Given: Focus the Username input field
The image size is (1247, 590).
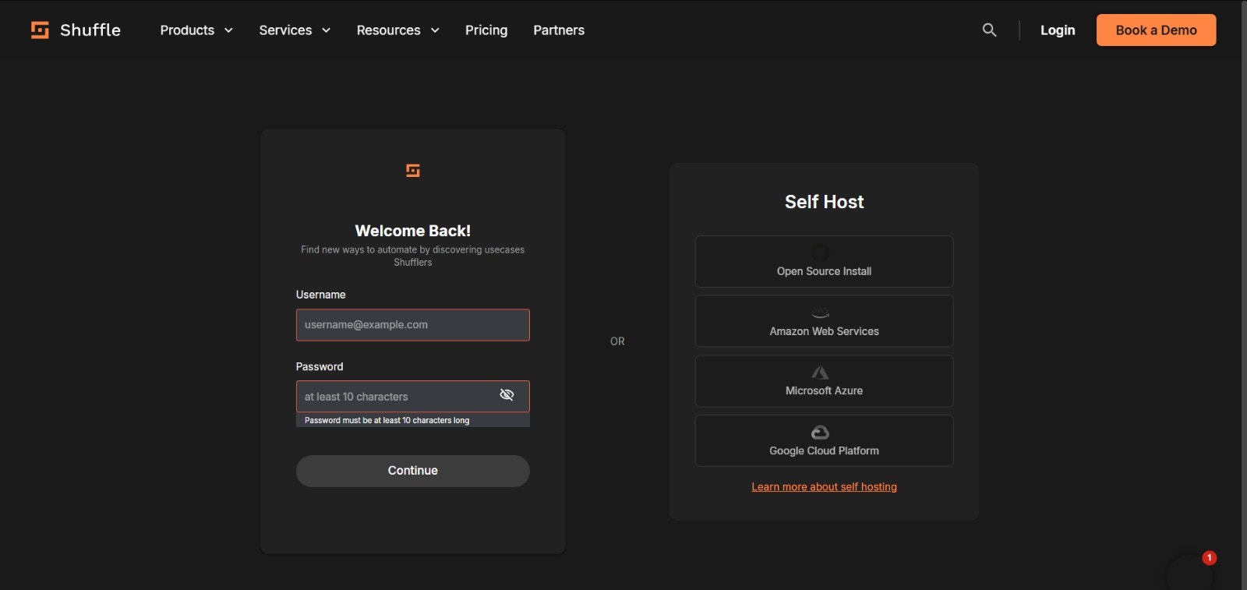Looking at the screenshot, I should click(413, 325).
